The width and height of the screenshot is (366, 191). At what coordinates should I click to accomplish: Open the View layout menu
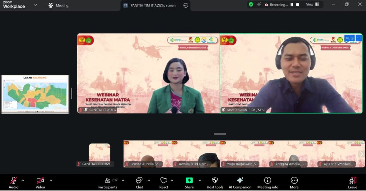pos(312,5)
